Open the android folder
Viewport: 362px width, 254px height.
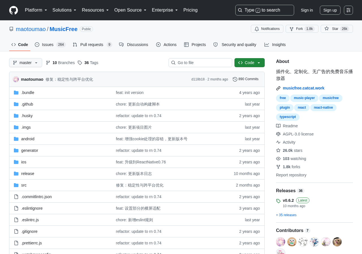point(28,139)
